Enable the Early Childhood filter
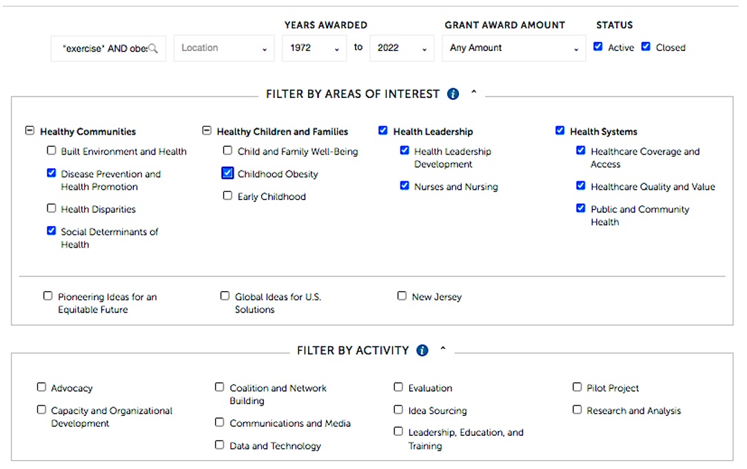This screenshot has width=747, height=469. click(227, 196)
